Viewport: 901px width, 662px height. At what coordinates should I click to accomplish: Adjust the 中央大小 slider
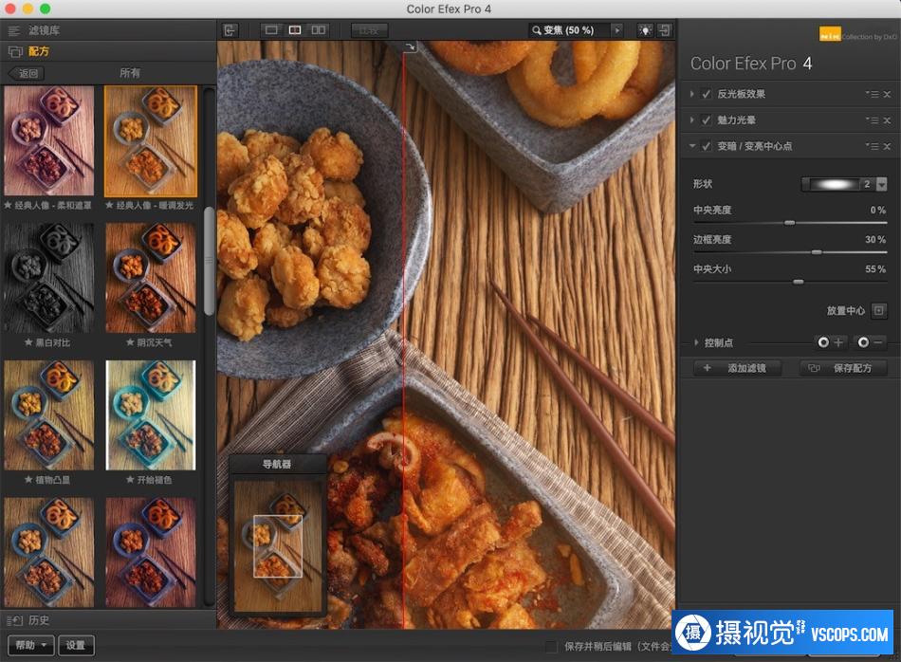(799, 282)
